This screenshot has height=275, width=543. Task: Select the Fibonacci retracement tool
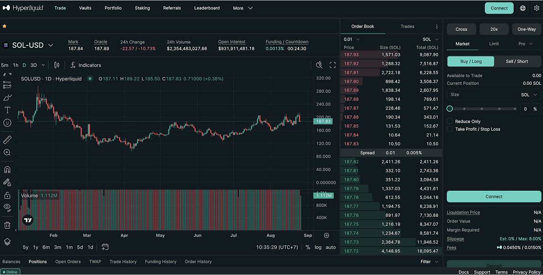click(7, 85)
